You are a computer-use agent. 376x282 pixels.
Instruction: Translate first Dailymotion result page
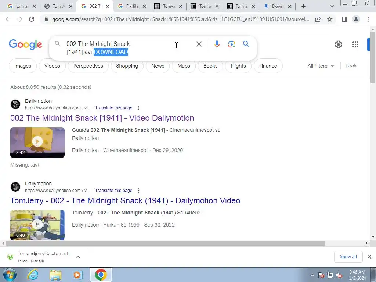[114, 108]
